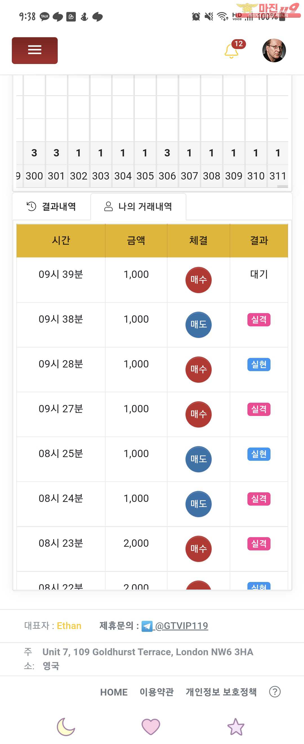Tap the pink heart icon
The image size is (304, 744).
tap(151, 726)
